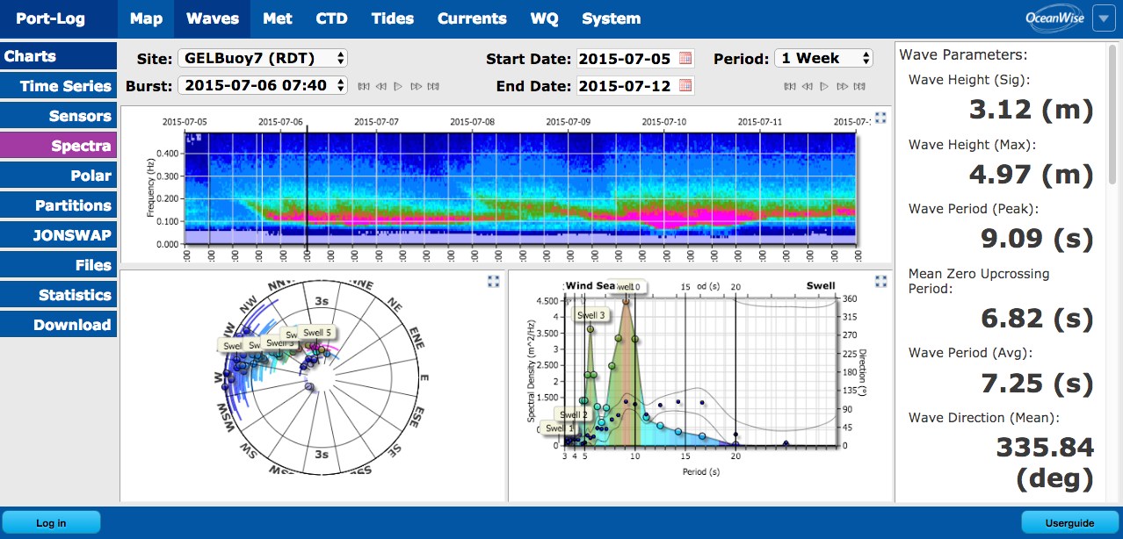1123x539 pixels.
Task: Skip to last period using skip-end icon
Action: tap(859, 86)
